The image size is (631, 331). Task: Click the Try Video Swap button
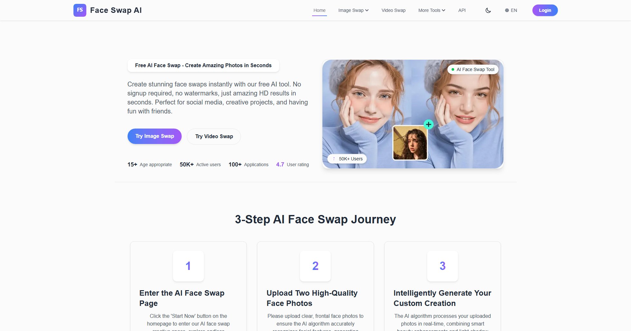(214, 137)
